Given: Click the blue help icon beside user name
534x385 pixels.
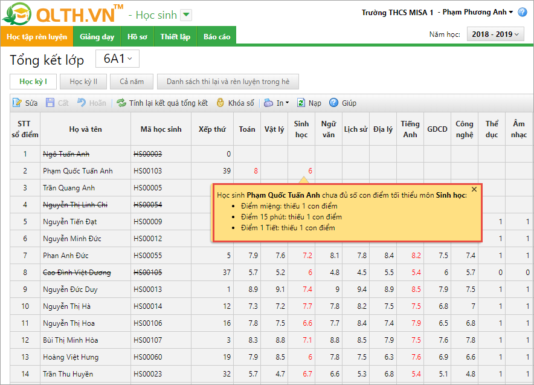Looking at the screenshot, I should pyautogui.click(x=523, y=13).
